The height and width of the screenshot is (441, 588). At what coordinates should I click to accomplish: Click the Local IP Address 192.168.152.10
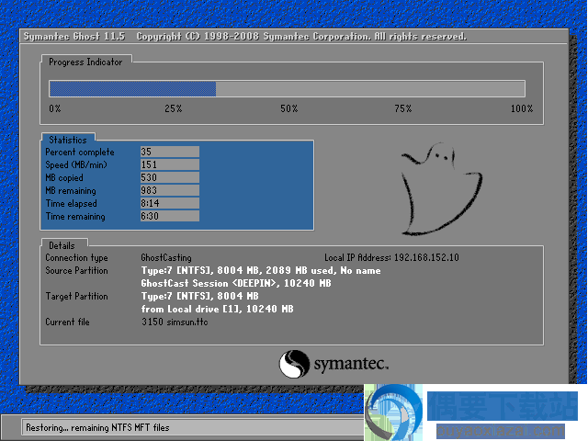pyautogui.click(x=391, y=257)
